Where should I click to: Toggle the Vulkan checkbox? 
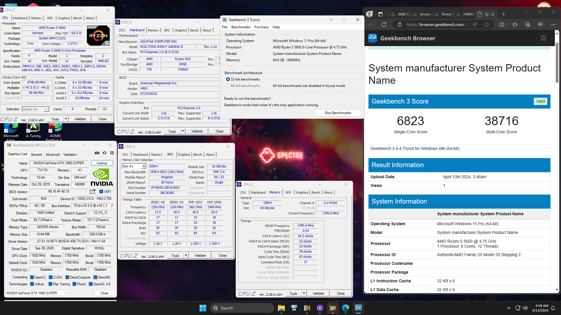point(32,284)
